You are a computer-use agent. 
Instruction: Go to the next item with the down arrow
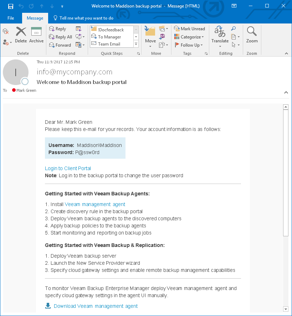point(52,6)
